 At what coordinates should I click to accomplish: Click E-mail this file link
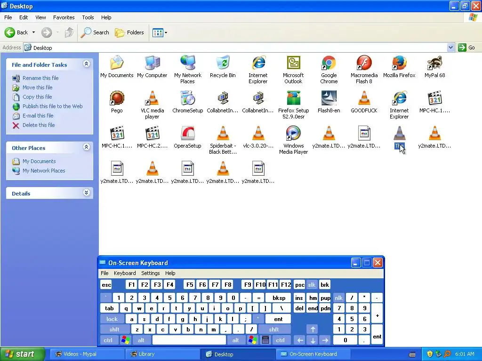click(x=38, y=116)
